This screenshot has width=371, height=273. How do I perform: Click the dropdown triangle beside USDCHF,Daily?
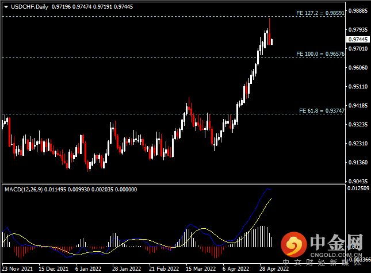coord(6,7)
